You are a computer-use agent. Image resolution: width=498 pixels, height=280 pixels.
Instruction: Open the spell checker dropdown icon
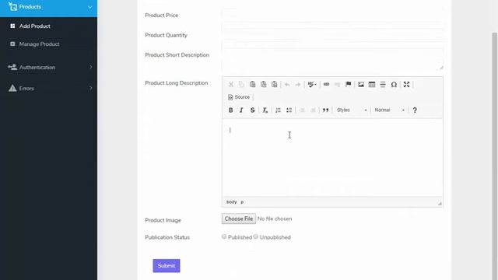point(312,85)
